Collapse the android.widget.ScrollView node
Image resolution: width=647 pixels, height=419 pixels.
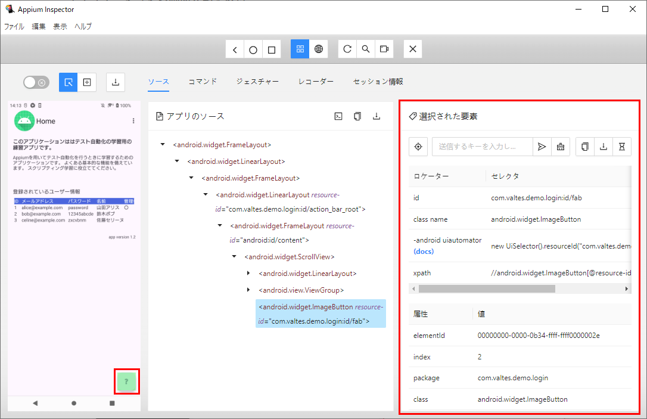pos(235,257)
